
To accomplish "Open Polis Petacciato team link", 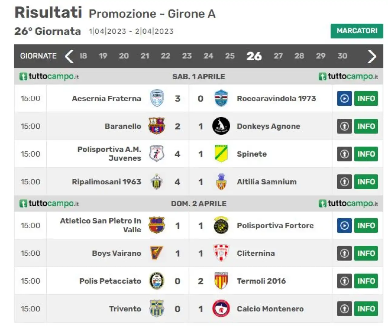I will click(110, 281).
